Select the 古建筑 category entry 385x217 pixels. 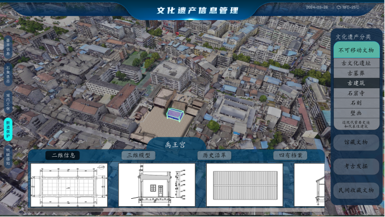pyautogui.click(x=356, y=84)
